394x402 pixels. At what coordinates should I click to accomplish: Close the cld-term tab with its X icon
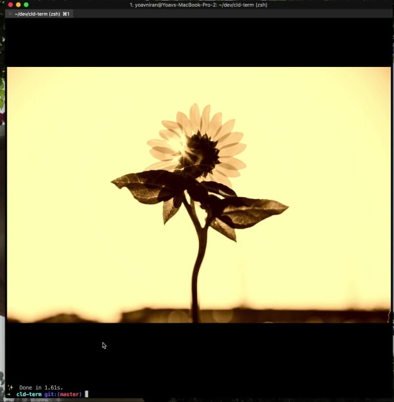(x=10, y=14)
